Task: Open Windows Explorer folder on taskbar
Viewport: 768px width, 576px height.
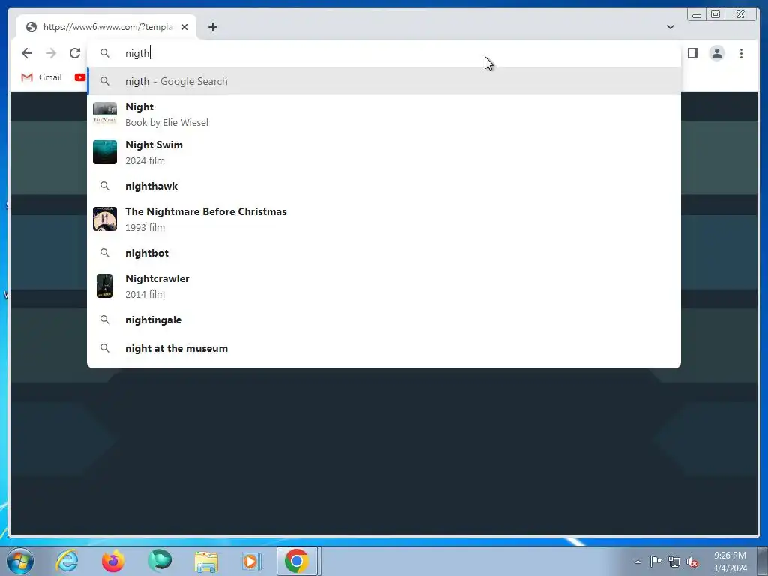Action: point(206,561)
